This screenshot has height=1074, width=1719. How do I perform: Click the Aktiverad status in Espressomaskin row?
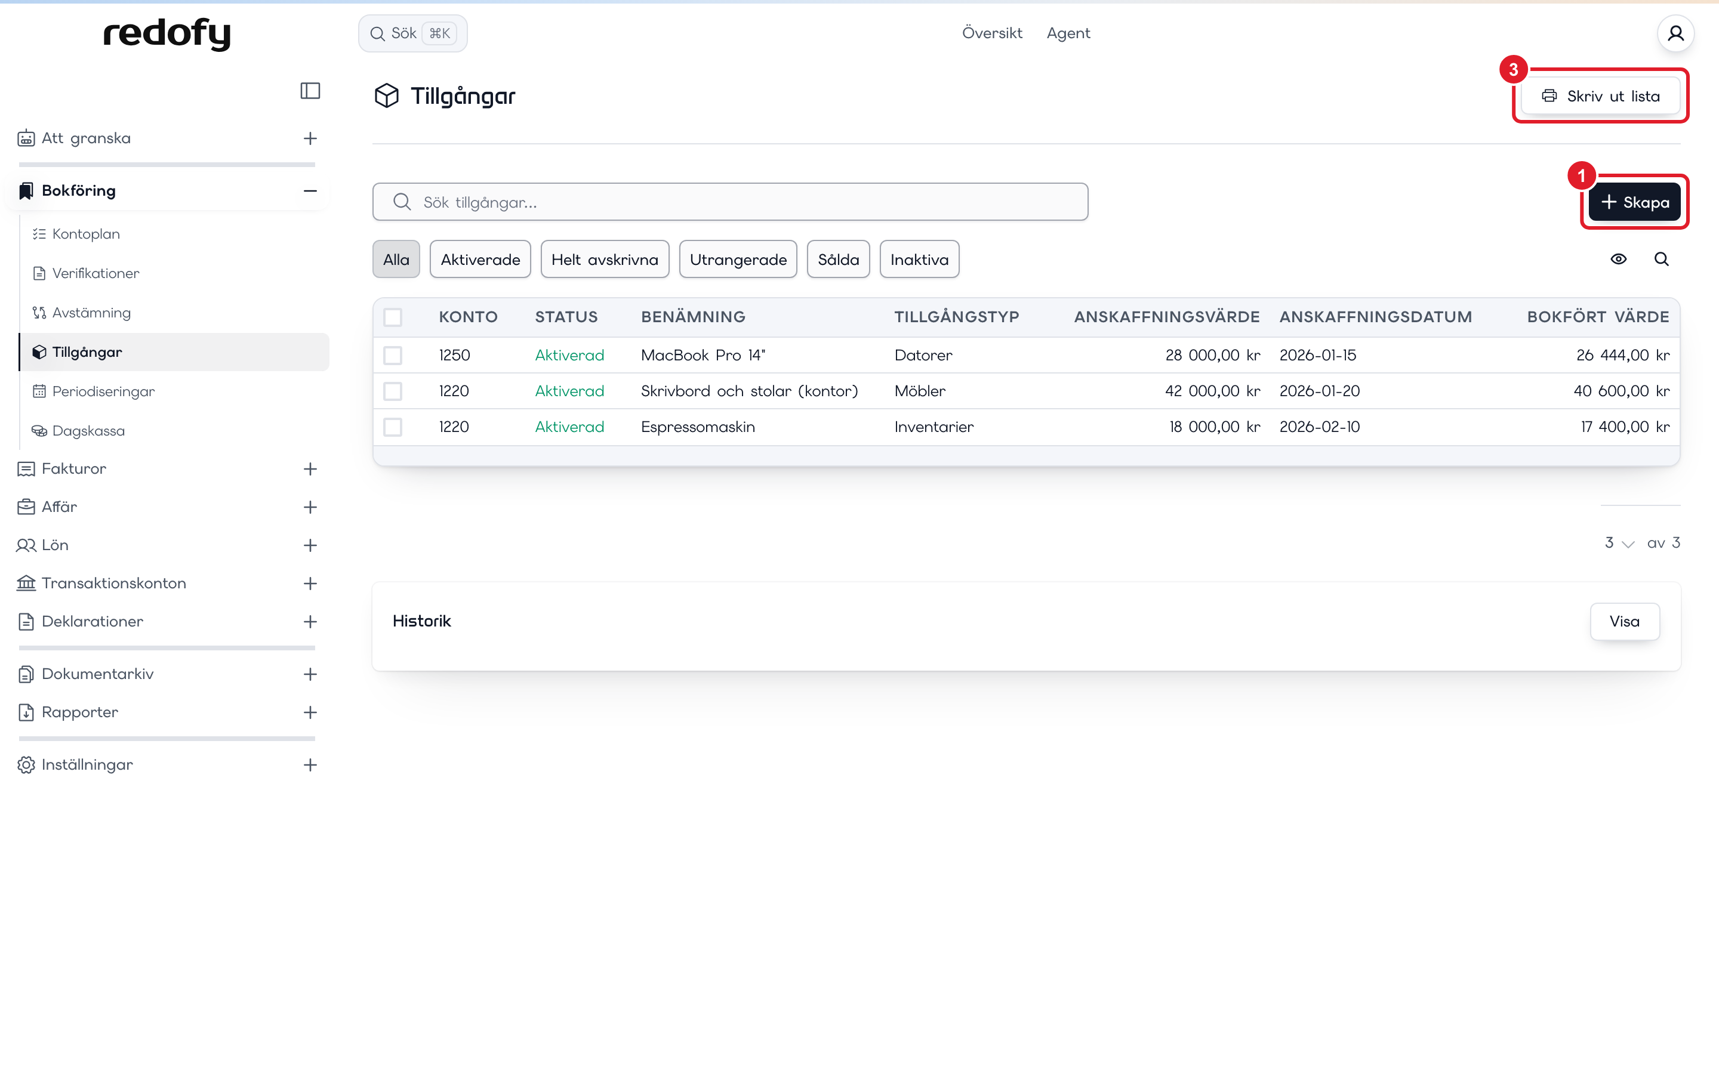point(569,427)
